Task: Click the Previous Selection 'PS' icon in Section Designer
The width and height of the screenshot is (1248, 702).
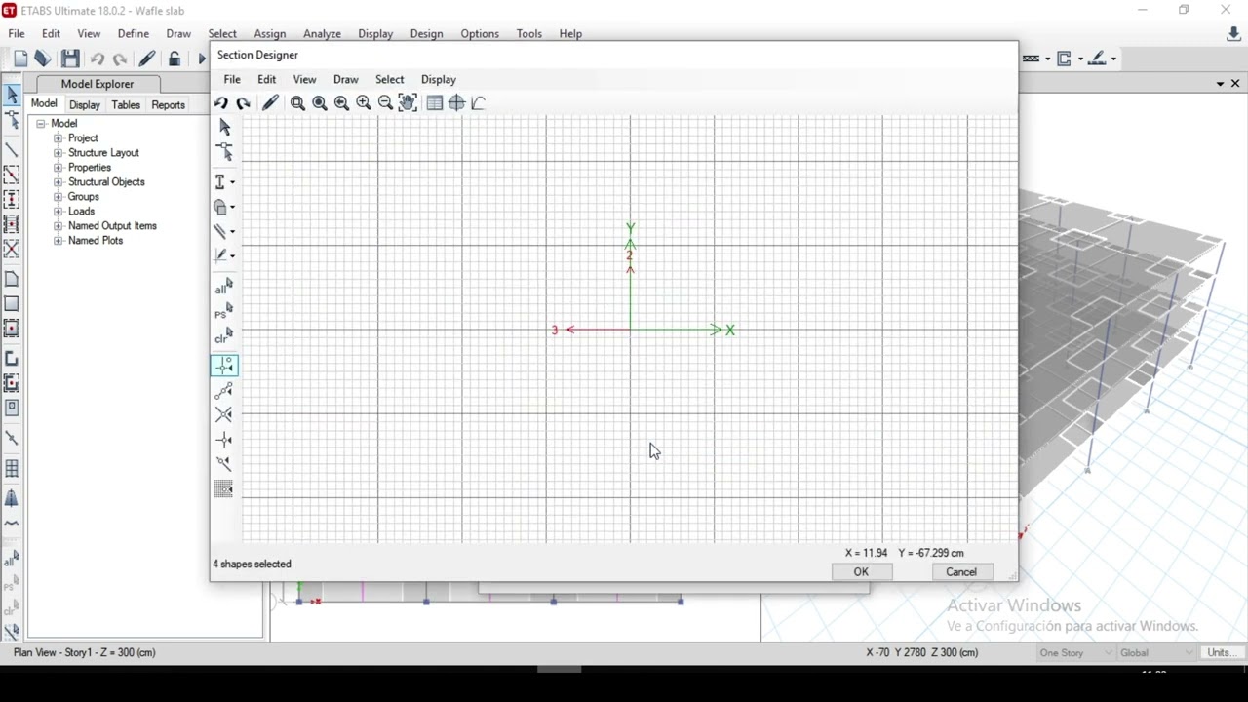Action: point(224,312)
